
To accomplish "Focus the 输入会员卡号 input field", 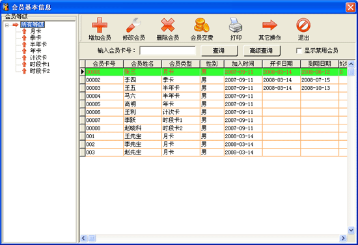I will (x=168, y=51).
